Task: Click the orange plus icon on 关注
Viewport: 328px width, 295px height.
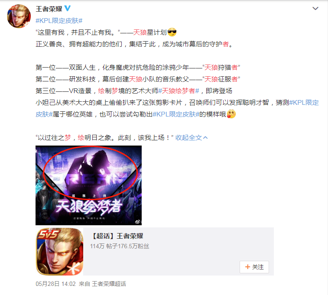Action: tap(248, 267)
